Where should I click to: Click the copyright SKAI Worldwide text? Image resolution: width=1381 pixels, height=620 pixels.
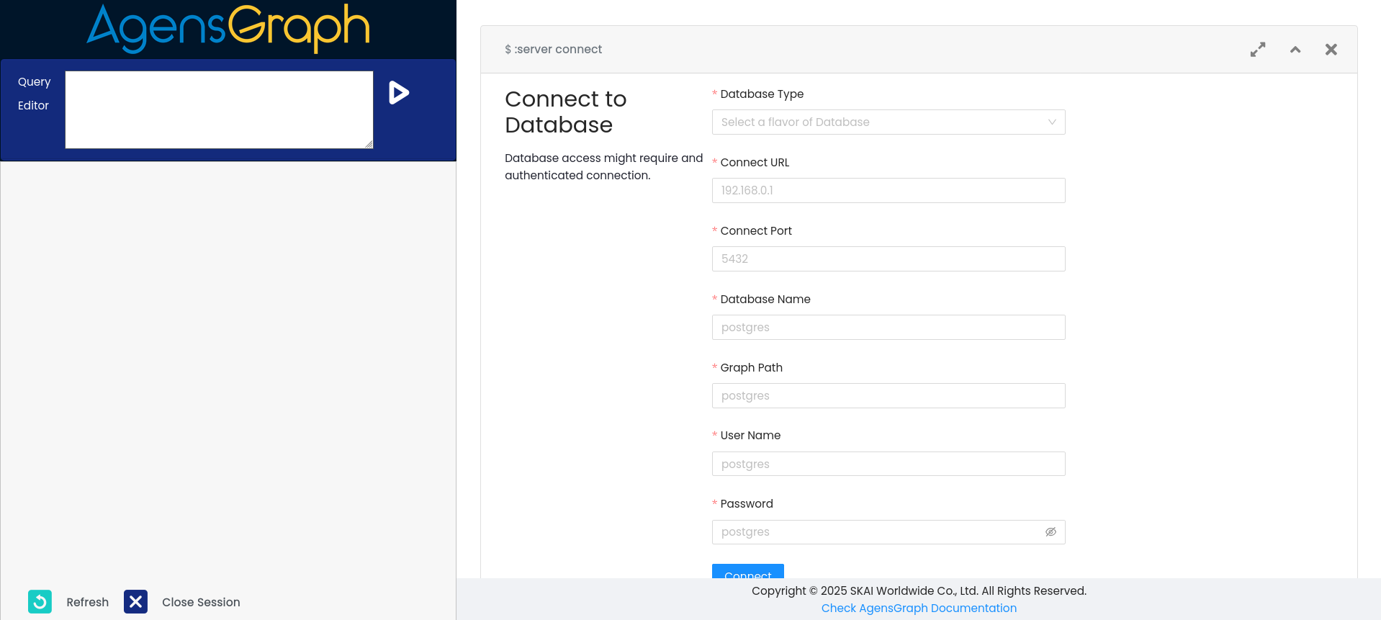[x=919, y=591]
